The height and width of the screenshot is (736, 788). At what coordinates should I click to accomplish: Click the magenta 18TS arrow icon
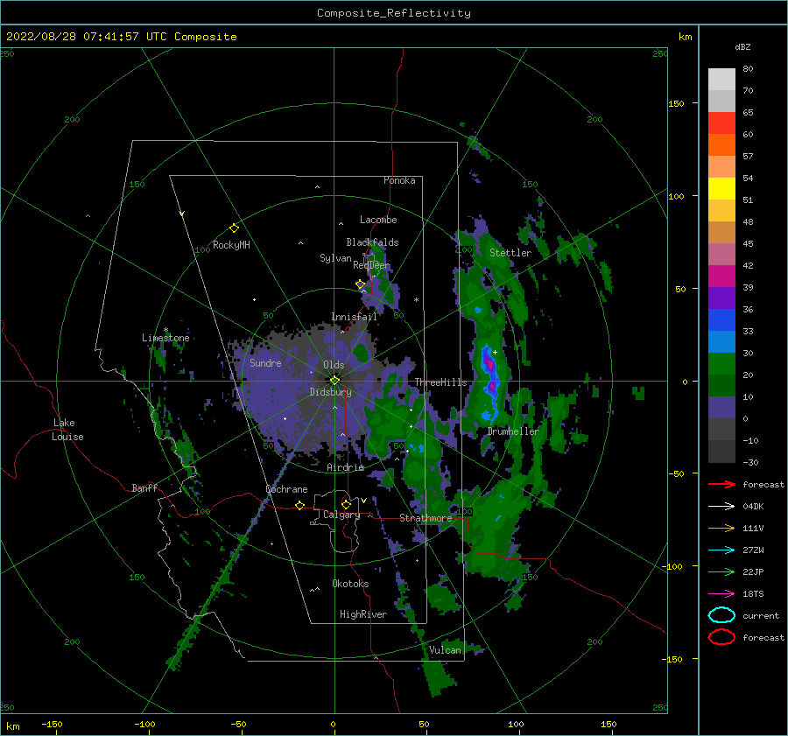coord(721,593)
